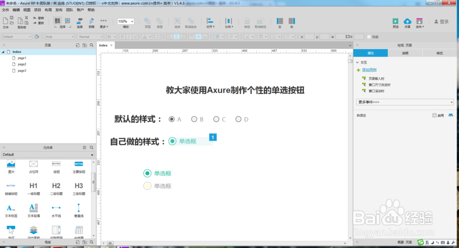Open page3 in the pages tree

22,71
